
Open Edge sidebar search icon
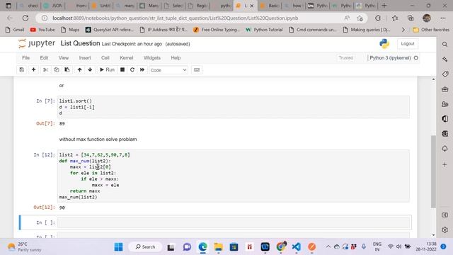pyautogui.click(x=445, y=44)
